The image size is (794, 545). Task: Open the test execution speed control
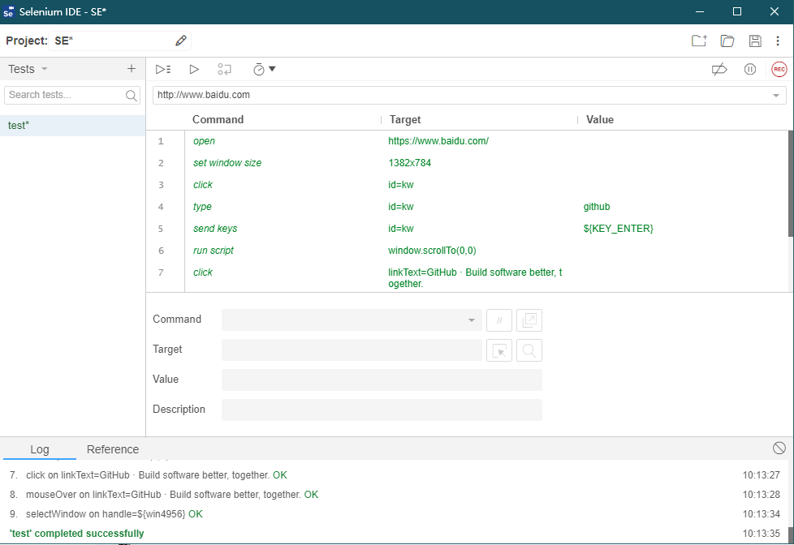(264, 70)
